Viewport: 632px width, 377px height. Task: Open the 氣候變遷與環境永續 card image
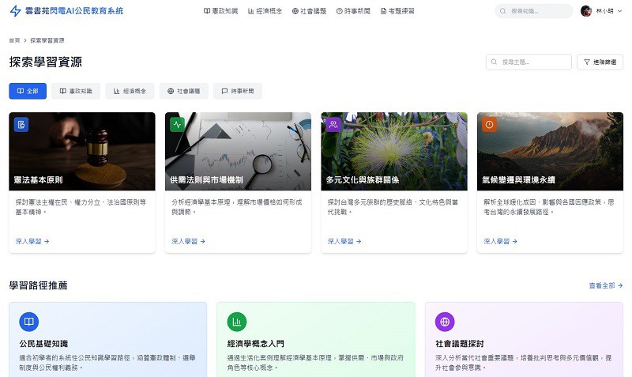(x=550, y=150)
